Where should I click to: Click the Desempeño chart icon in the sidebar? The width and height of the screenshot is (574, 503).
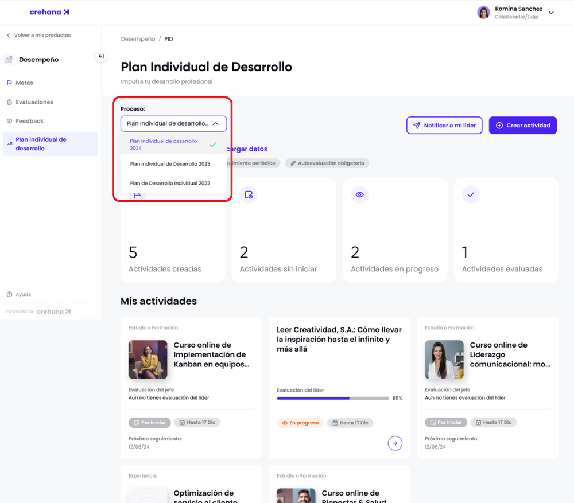pyautogui.click(x=10, y=59)
